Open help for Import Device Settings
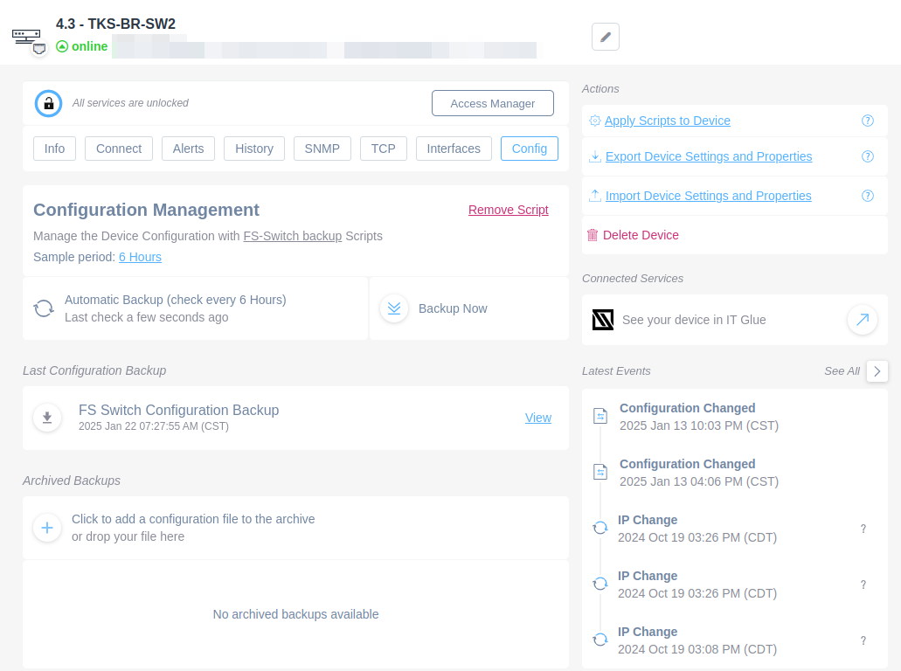The image size is (901, 671). click(x=868, y=196)
